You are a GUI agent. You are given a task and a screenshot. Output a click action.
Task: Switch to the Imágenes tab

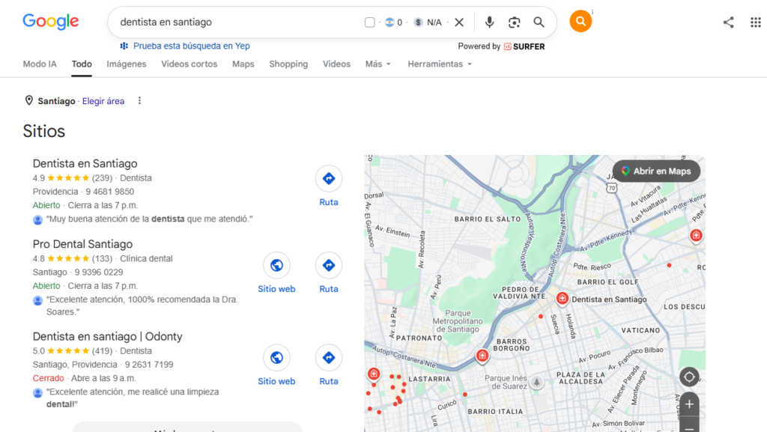click(x=126, y=64)
